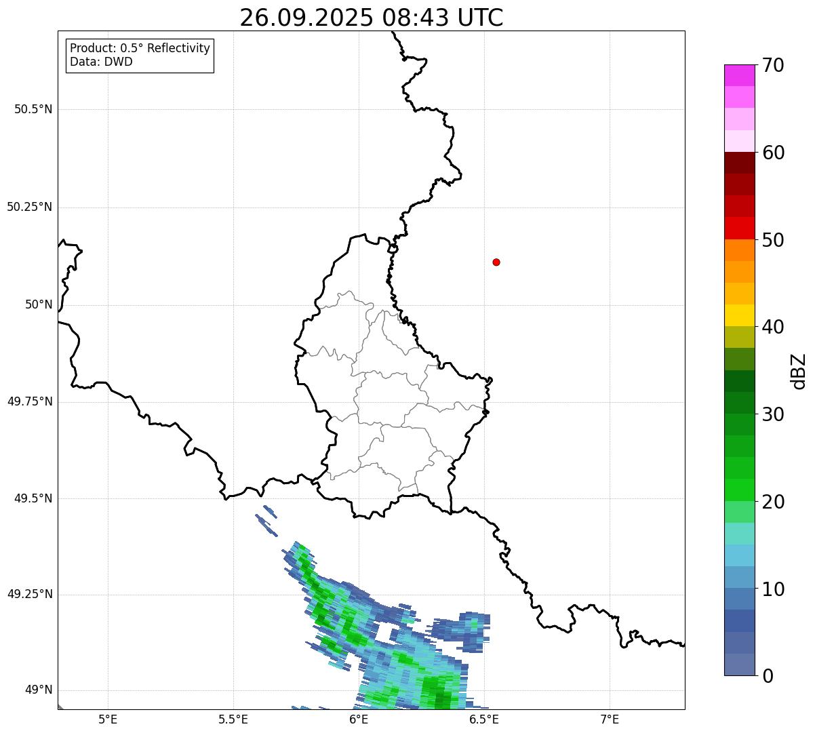
Task: Click the olive colorbar segment below 40
Action: 739,337
